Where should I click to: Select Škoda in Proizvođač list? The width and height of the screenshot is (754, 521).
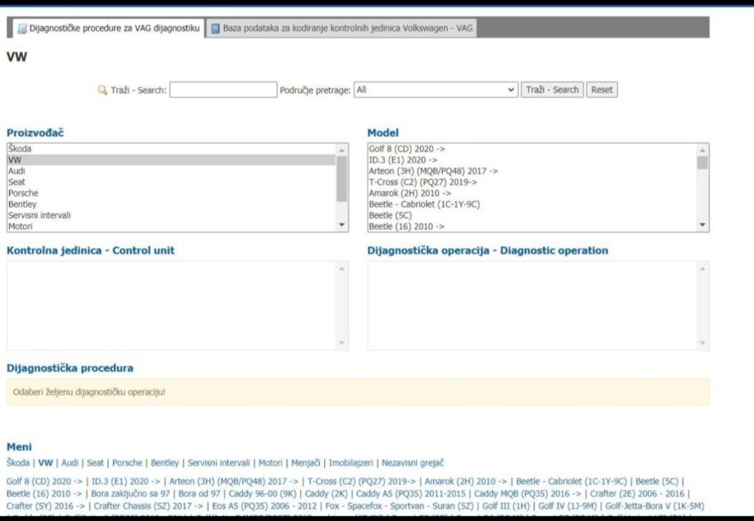pyautogui.click(x=171, y=149)
